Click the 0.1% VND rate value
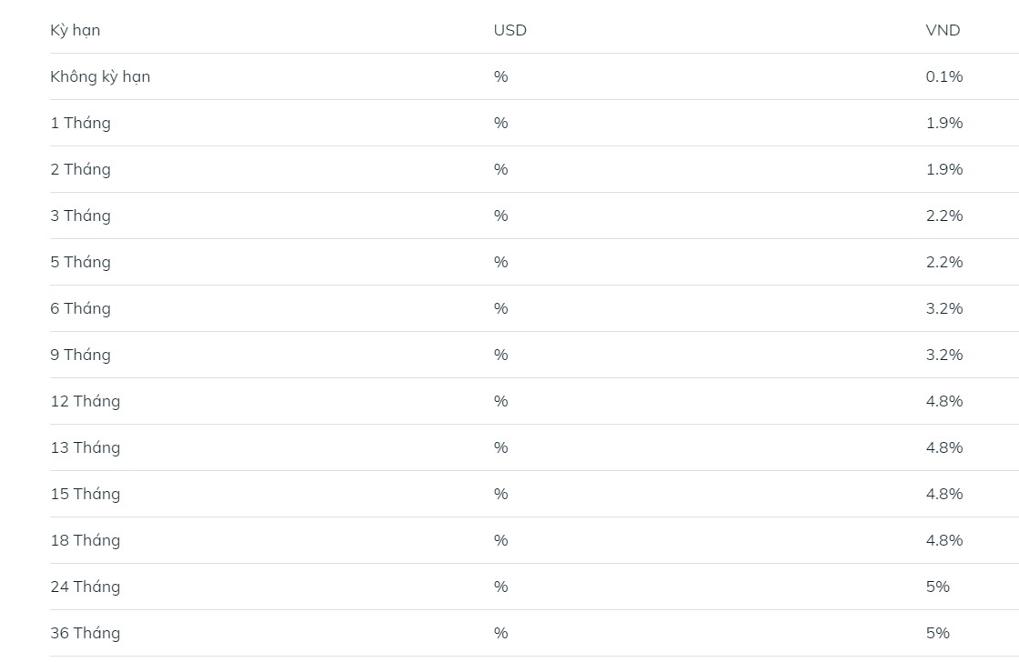The height and width of the screenshot is (662, 1019). [x=944, y=76]
